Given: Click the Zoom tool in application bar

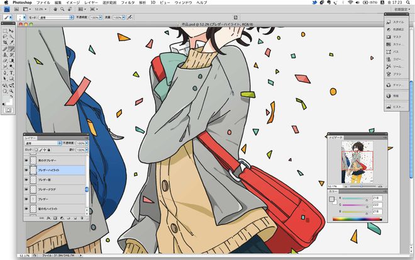Looking at the screenshot, I should point(62,9).
